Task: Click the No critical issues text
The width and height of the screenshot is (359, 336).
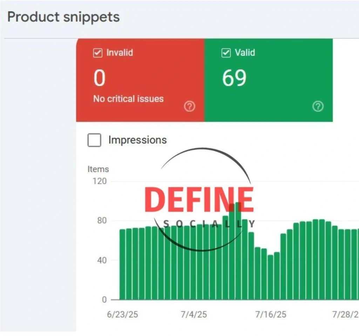Action: 128,99
